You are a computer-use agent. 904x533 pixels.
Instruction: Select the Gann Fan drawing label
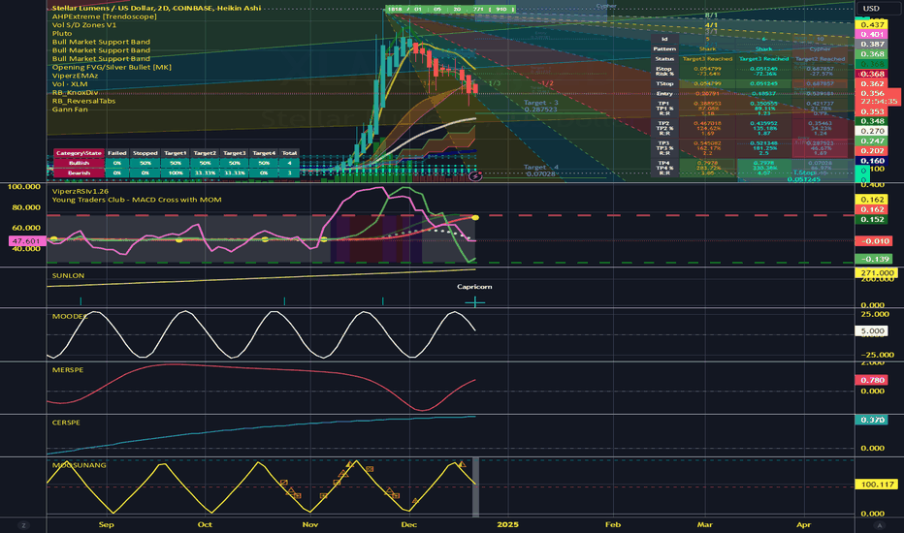tap(69, 110)
